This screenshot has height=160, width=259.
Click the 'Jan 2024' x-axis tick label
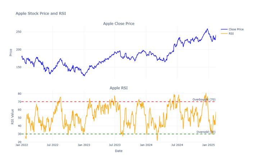(x=146, y=145)
